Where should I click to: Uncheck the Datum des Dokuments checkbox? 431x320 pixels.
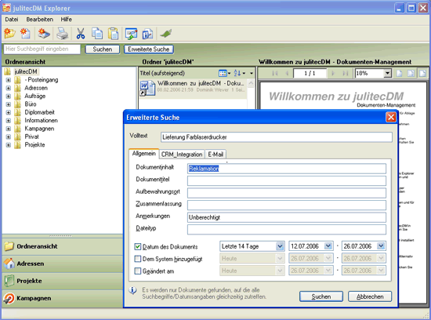pyautogui.click(x=137, y=246)
